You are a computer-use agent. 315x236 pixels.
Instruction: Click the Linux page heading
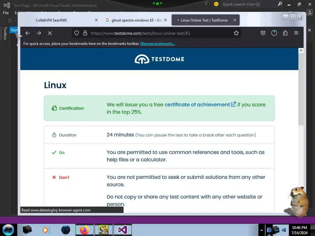click(55, 85)
